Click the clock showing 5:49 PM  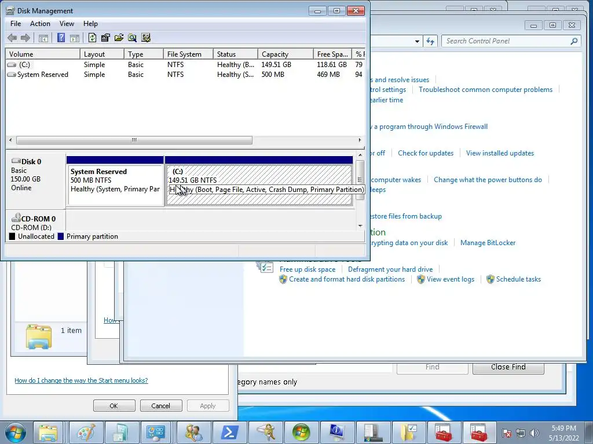click(563, 428)
